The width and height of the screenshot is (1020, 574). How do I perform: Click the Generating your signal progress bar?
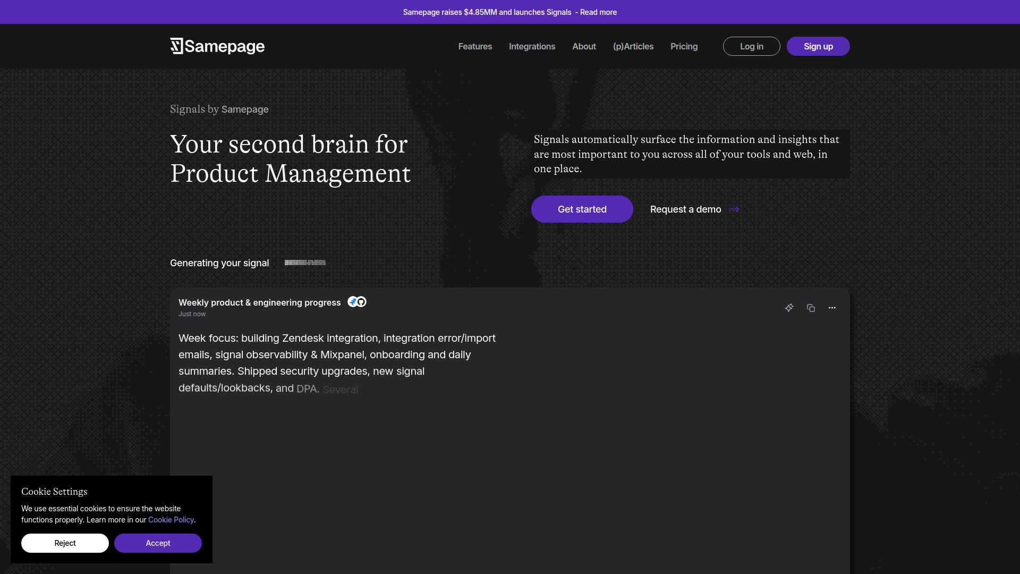pos(305,263)
